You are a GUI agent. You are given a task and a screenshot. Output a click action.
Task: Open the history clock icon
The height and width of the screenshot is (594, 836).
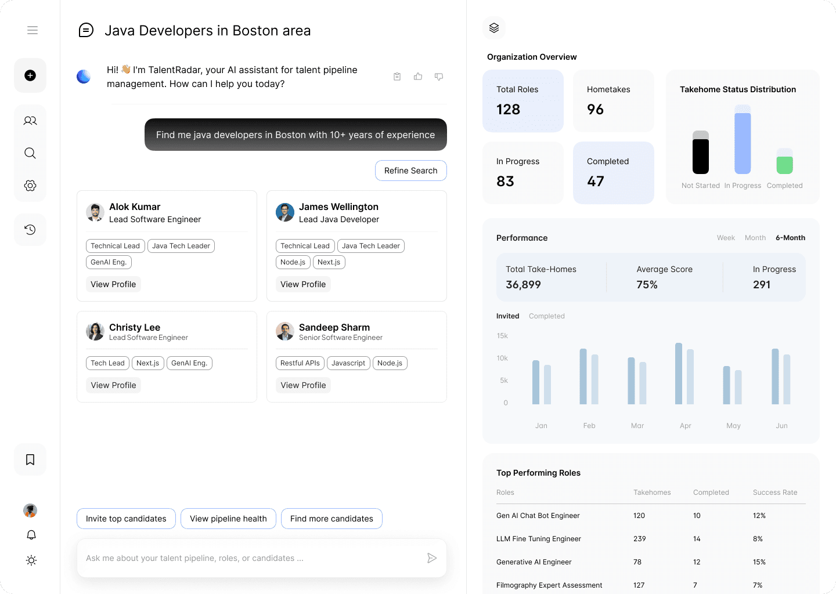tap(30, 230)
